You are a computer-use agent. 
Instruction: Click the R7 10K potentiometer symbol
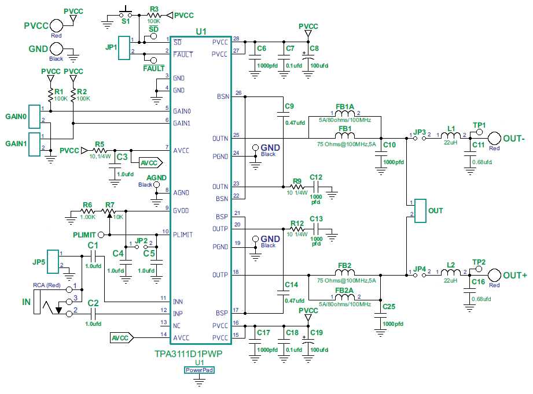tap(109, 211)
